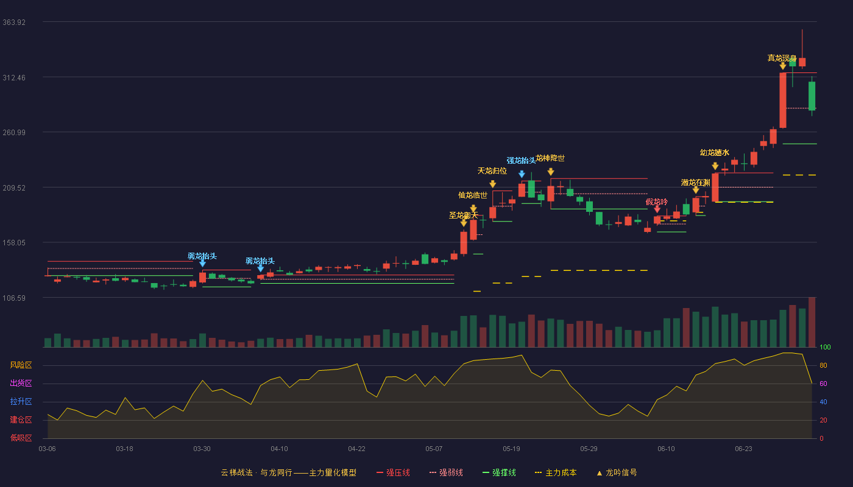Select the 天龙归位 signal label

[492, 170]
